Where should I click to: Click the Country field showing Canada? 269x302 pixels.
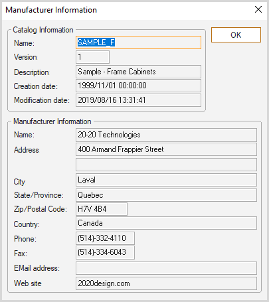pos(166,223)
